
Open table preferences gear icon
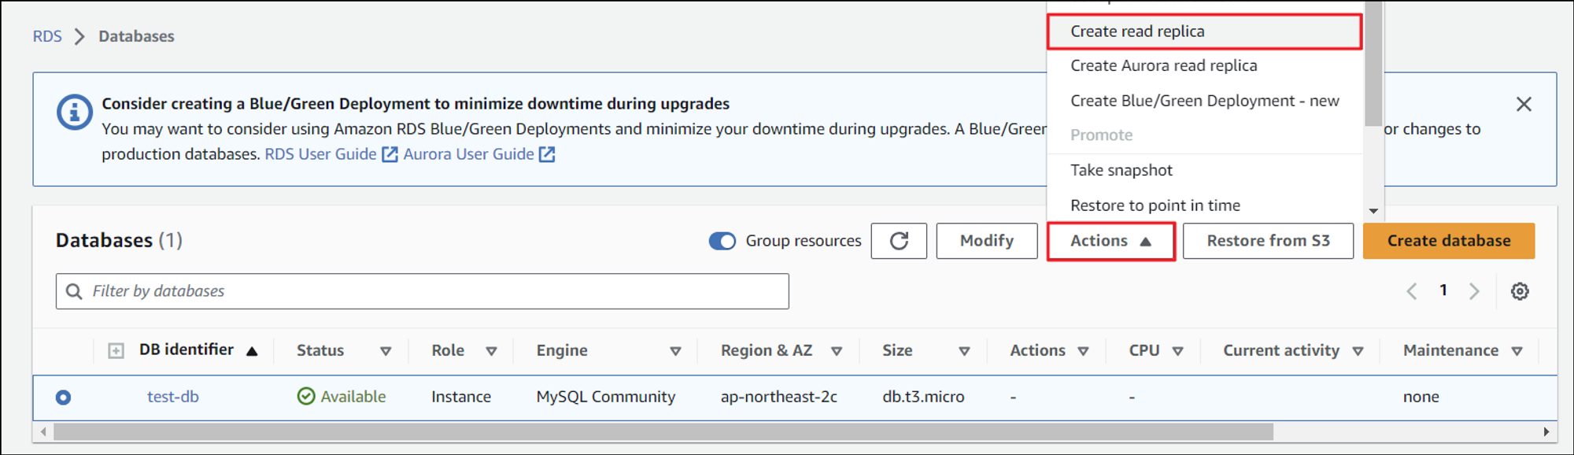coord(1520,291)
